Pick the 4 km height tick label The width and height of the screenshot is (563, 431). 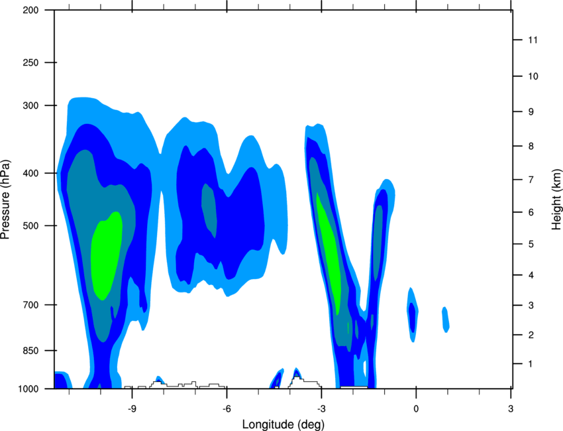tap(531, 275)
